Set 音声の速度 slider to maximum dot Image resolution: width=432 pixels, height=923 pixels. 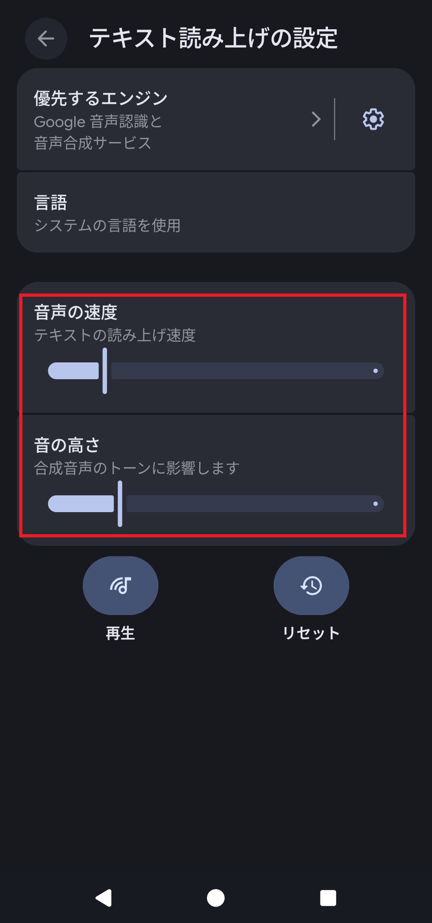(x=375, y=371)
